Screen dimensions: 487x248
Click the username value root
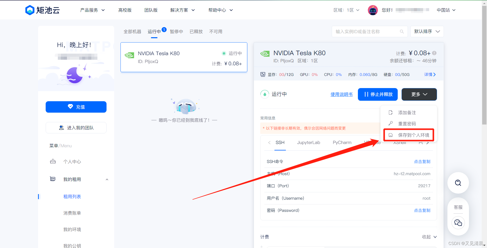pos(426,198)
